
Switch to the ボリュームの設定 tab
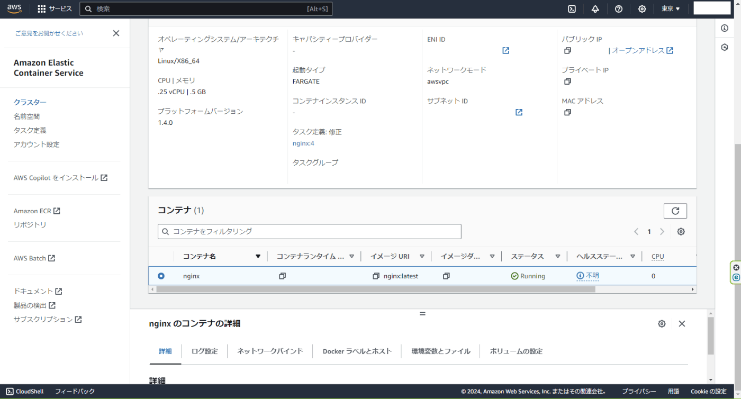click(x=516, y=351)
